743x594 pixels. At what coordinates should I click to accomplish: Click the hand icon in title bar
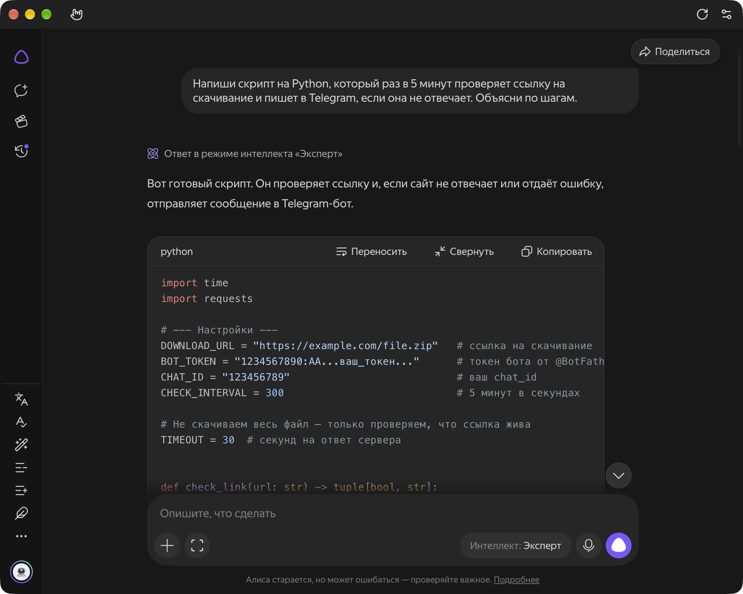[x=76, y=14]
